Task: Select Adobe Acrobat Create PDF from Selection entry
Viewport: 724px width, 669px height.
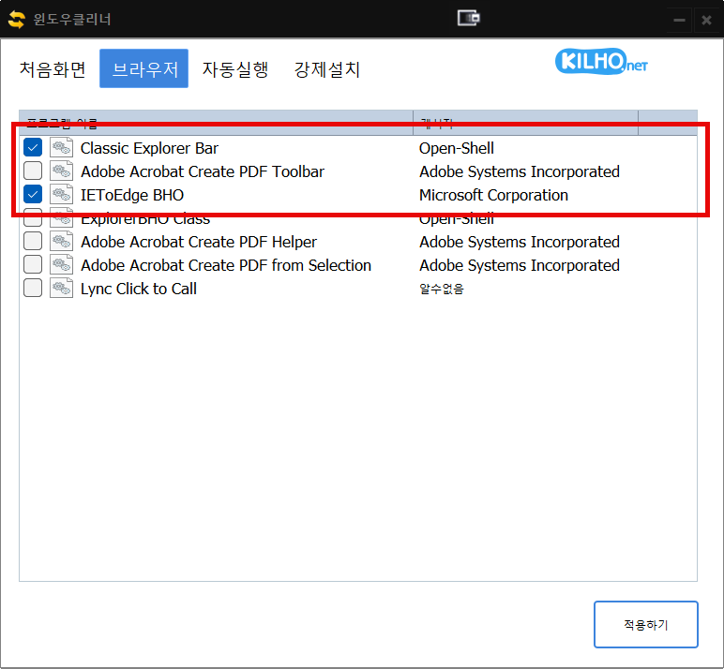Action: click(x=226, y=265)
